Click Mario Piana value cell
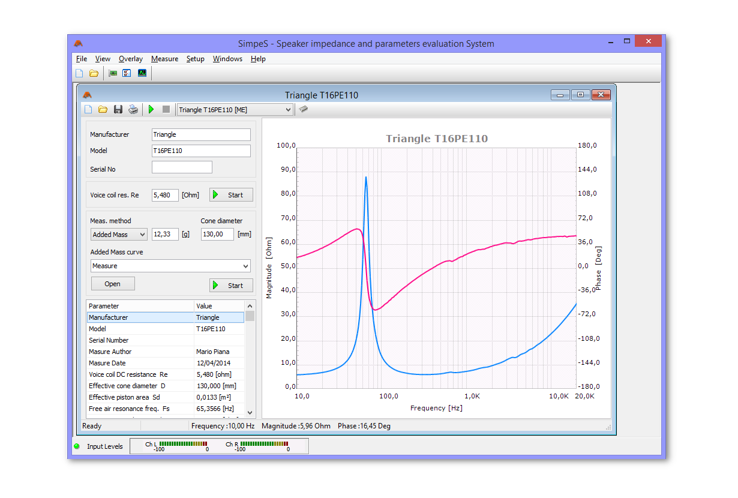 [220, 352]
